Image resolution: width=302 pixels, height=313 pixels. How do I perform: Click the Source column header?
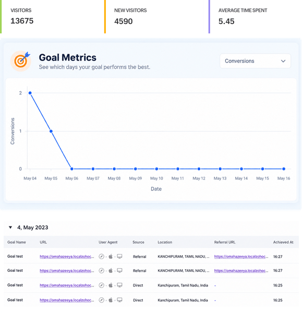pos(138,242)
